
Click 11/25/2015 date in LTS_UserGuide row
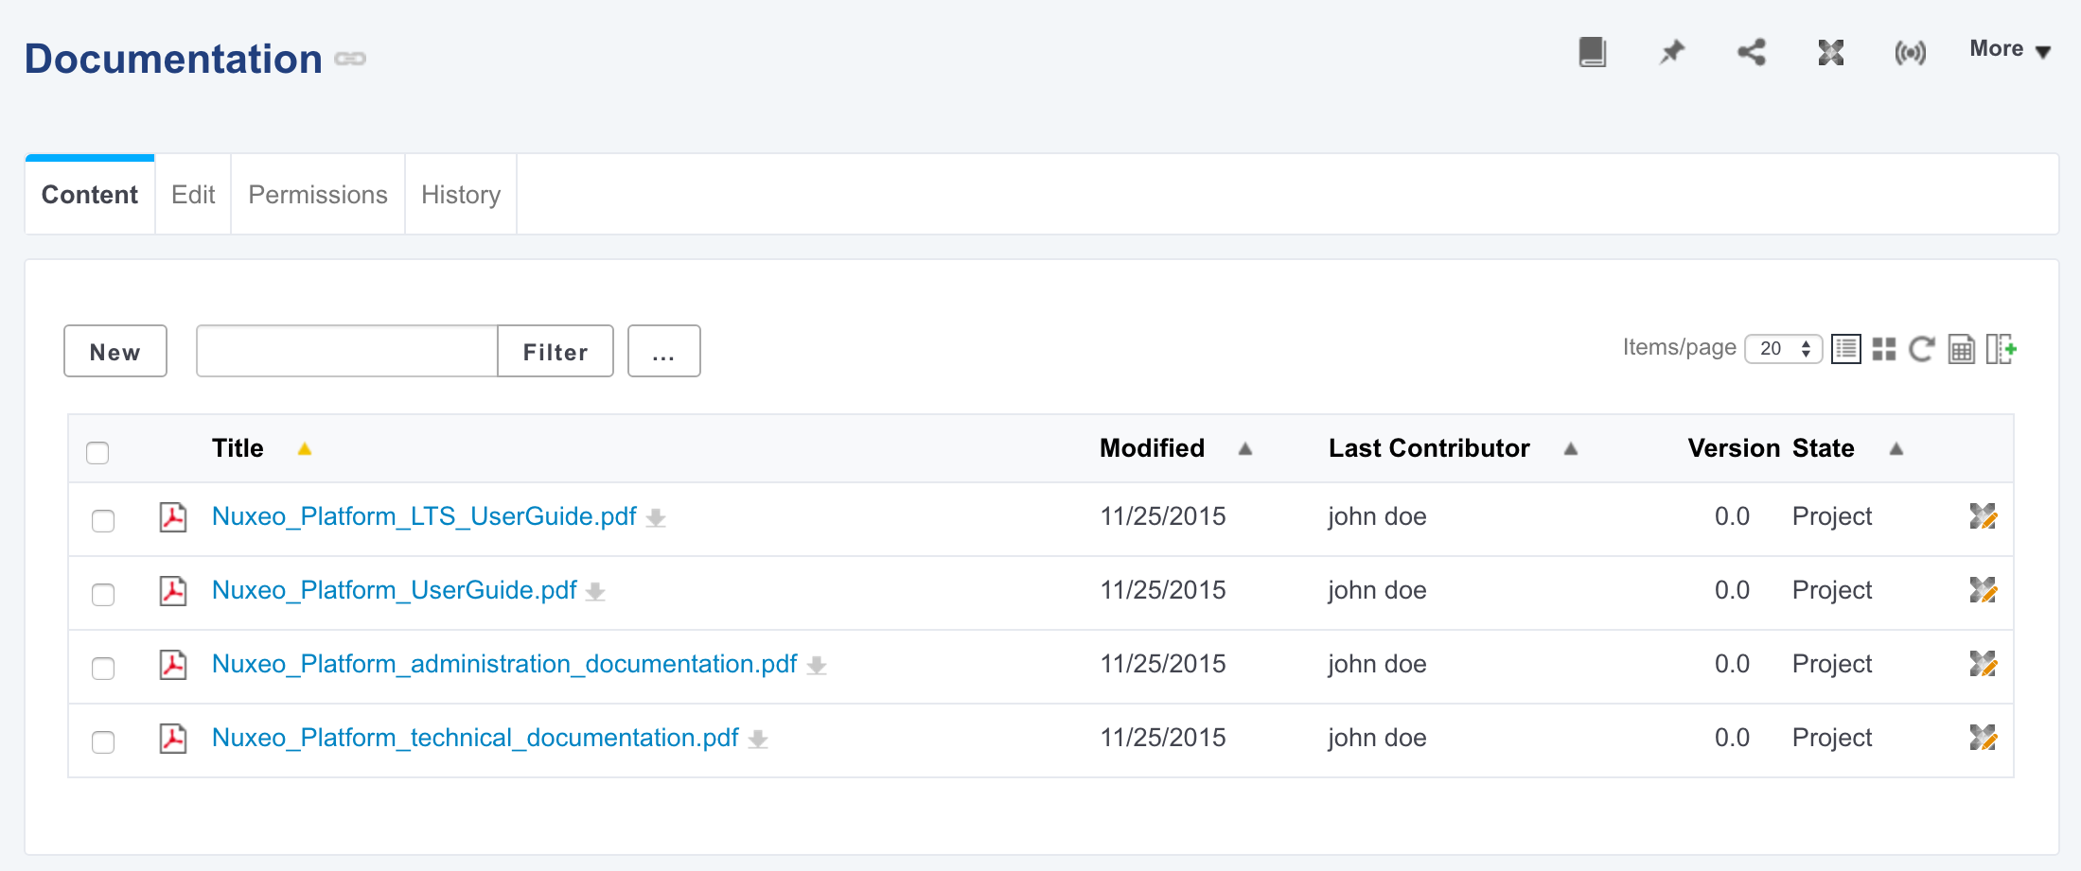(1163, 516)
